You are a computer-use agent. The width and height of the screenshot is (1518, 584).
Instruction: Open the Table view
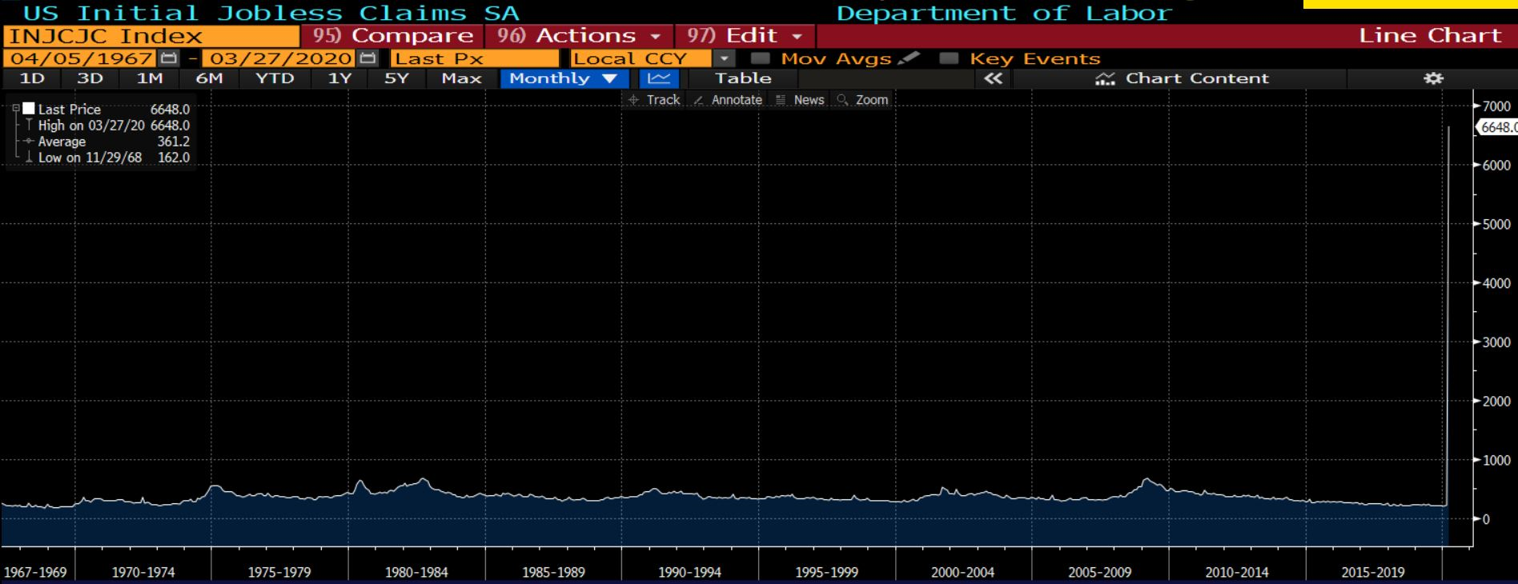(743, 78)
